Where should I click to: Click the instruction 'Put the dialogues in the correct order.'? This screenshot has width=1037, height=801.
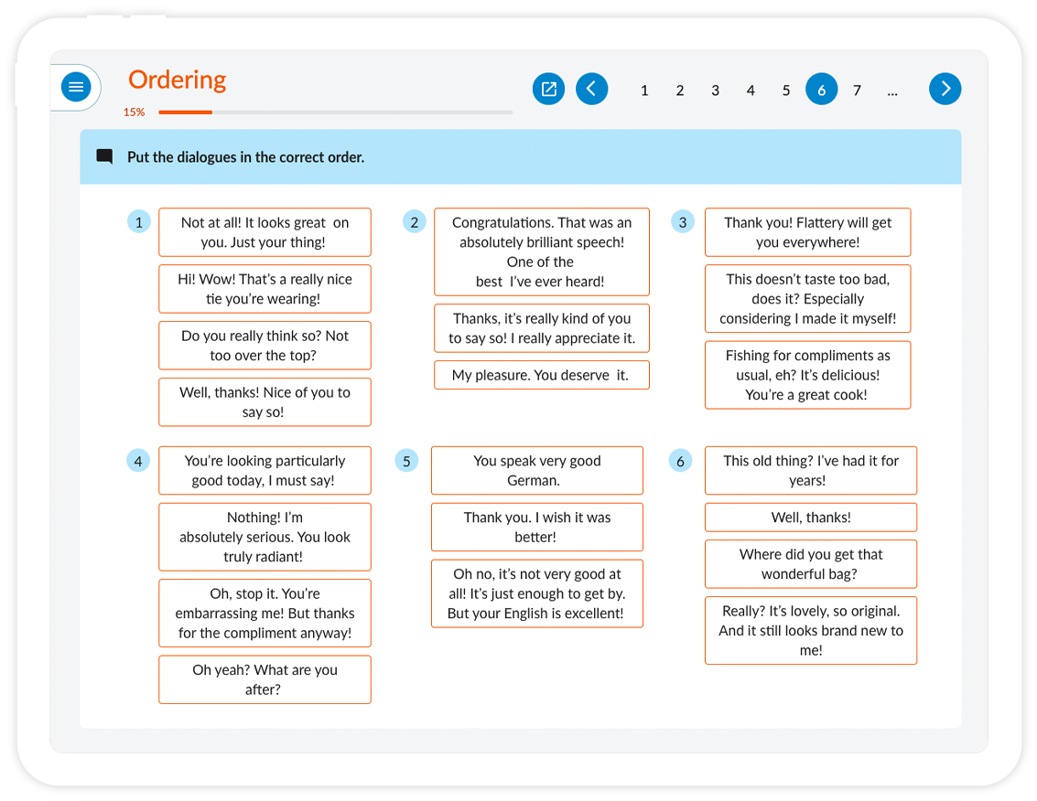245,157
